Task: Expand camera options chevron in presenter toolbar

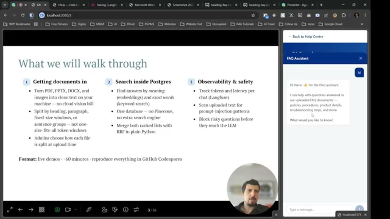Action: coord(76,209)
